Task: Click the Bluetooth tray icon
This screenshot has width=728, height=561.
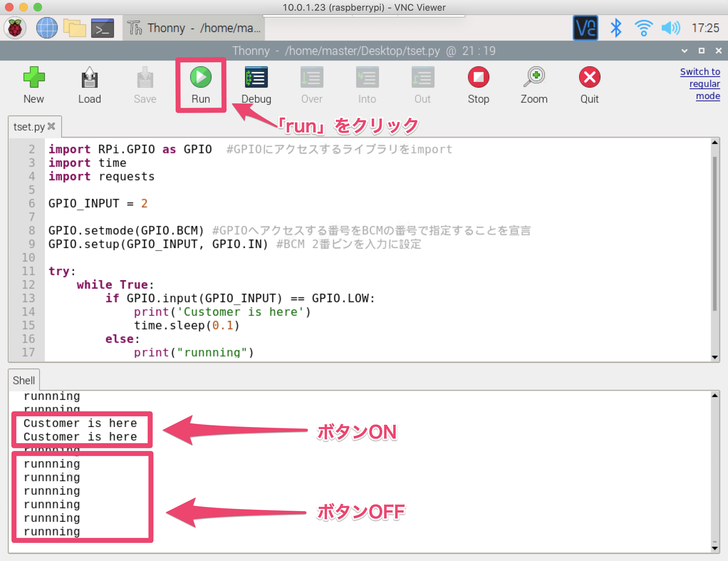Action: [x=616, y=28]
